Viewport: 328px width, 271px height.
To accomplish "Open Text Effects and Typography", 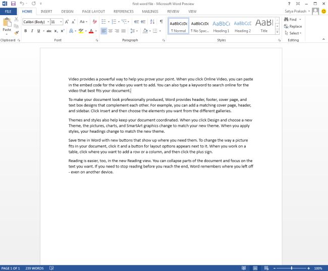I will coord(71,31).
